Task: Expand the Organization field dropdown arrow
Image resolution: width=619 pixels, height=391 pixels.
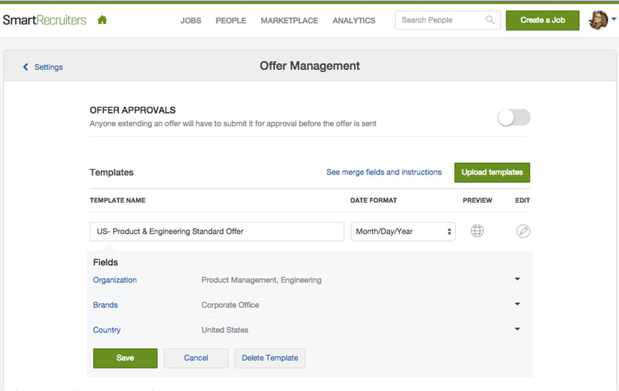Action: tap(517, 279)
